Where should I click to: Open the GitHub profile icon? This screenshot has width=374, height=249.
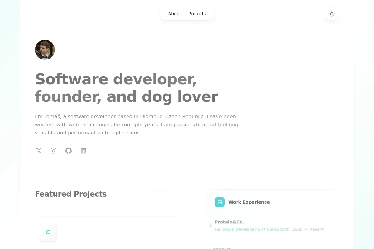[x=69, y=151]
